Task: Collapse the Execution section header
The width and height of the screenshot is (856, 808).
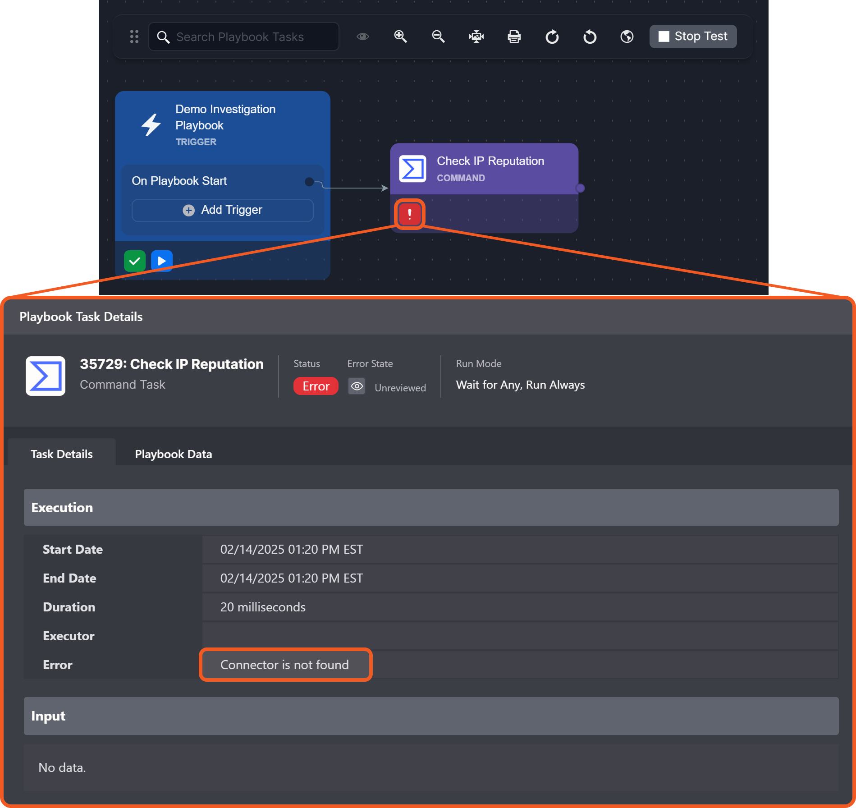Action: point(430,507)
